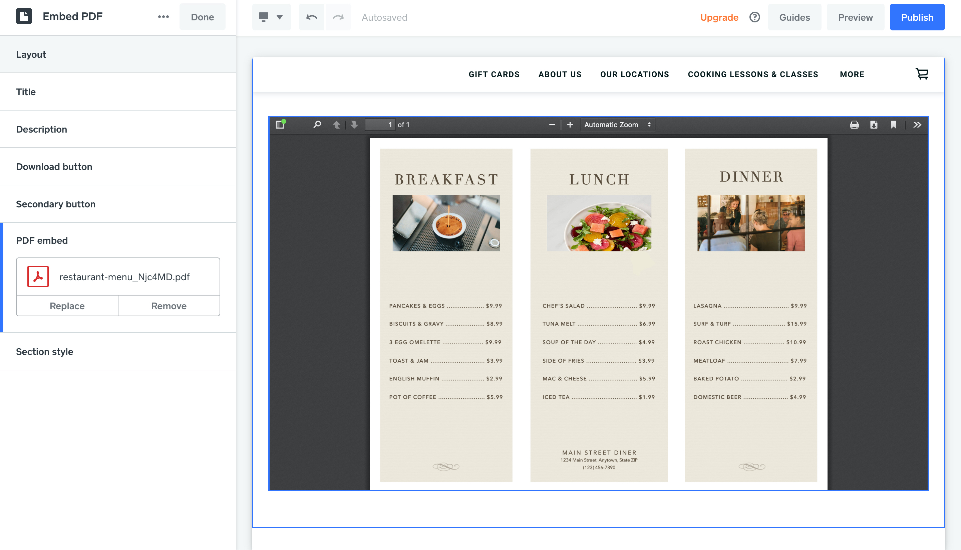The width and height of the screenshot is (961, 550).
Task: Click the Replace PDF button
Action: coord(67,306)
